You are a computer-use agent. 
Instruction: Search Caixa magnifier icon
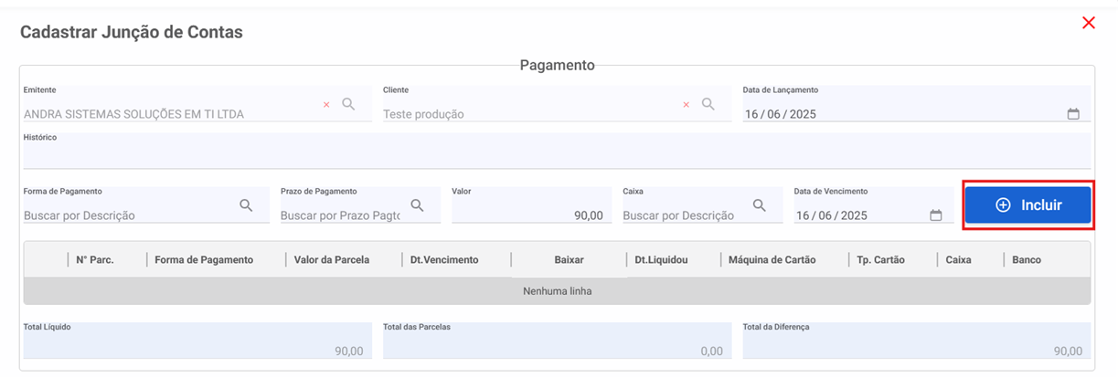(x=759, y=205)
